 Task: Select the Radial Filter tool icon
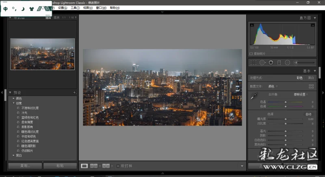click(x=288, y=63)
